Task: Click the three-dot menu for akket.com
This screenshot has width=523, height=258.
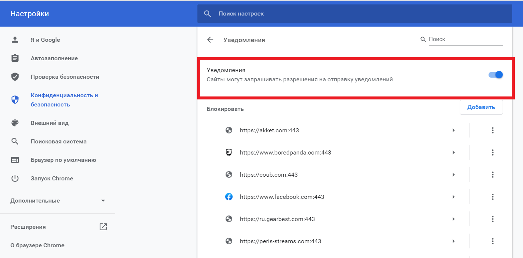Action: click(493, 130)
